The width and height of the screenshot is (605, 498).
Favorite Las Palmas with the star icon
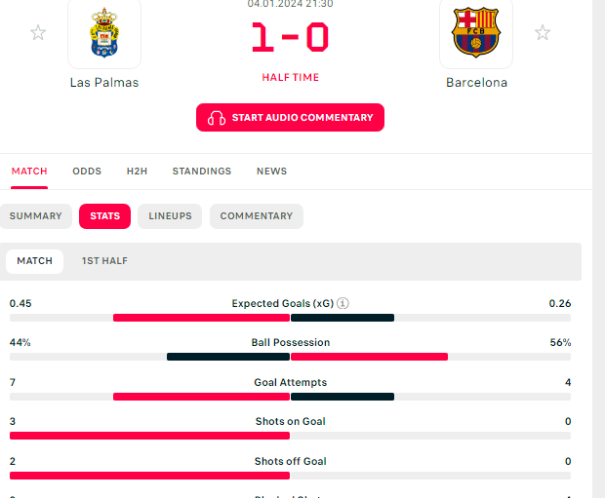point(38,32)
